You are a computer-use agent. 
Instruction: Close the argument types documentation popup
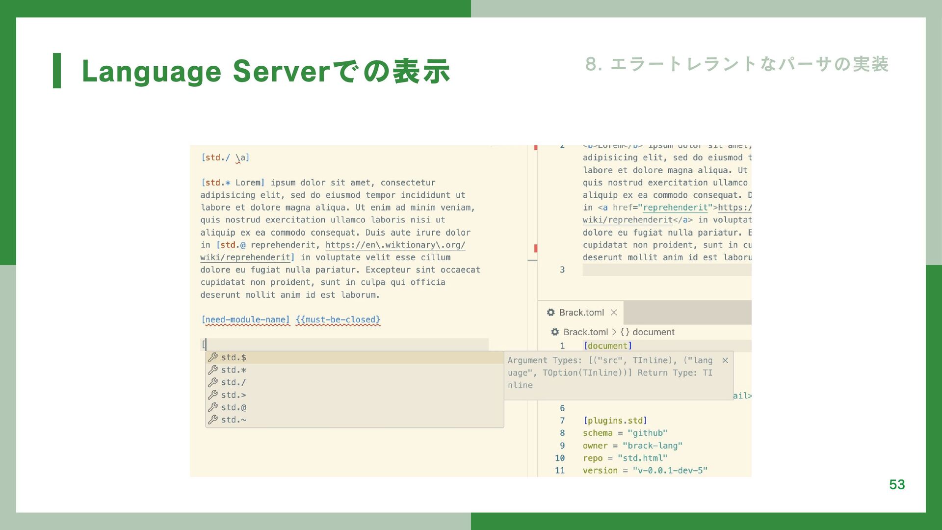point(725,361)
